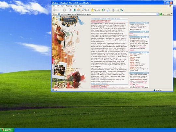This screenshot has width=176, height=132.
Task: Click the 'Friday 19th December 2025' post date
Action: pos(101,21)
